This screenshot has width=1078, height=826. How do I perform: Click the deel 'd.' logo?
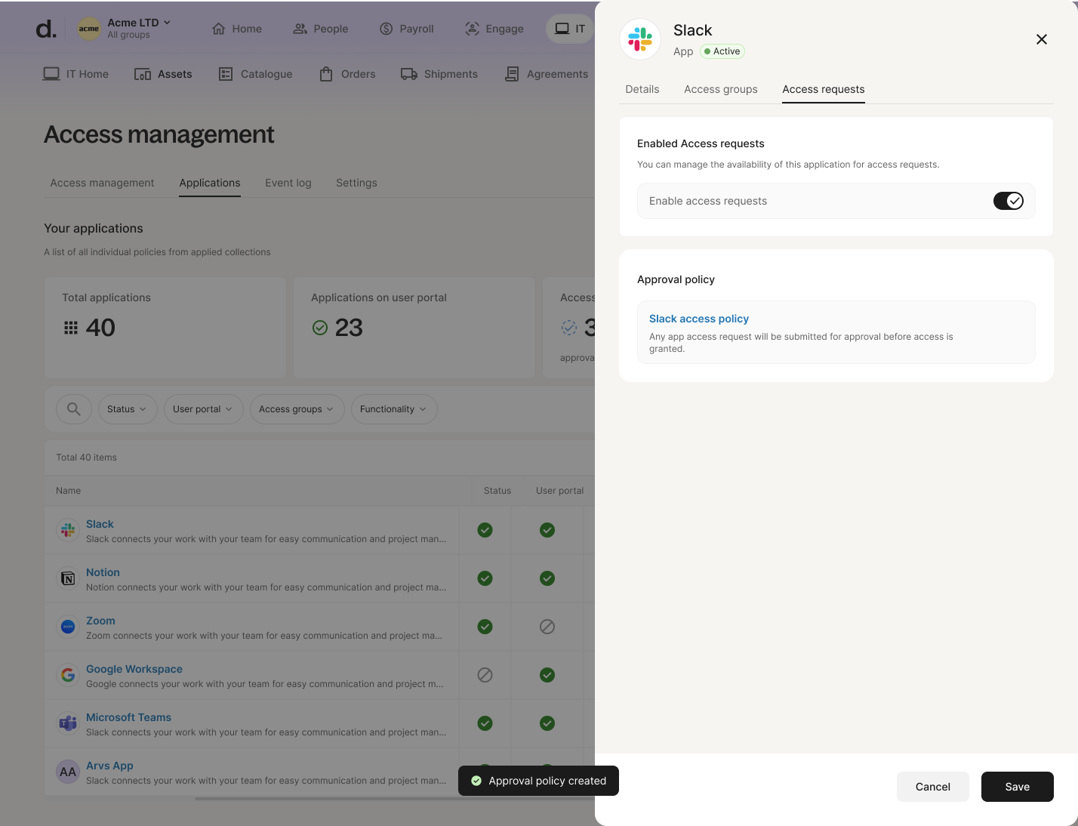coord(46,29)
